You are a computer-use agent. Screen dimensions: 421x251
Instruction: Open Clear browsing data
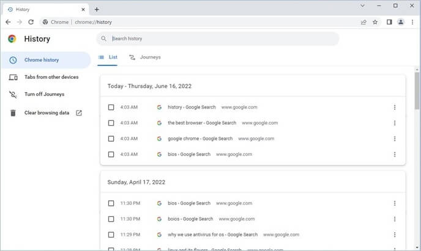[46, 113]
